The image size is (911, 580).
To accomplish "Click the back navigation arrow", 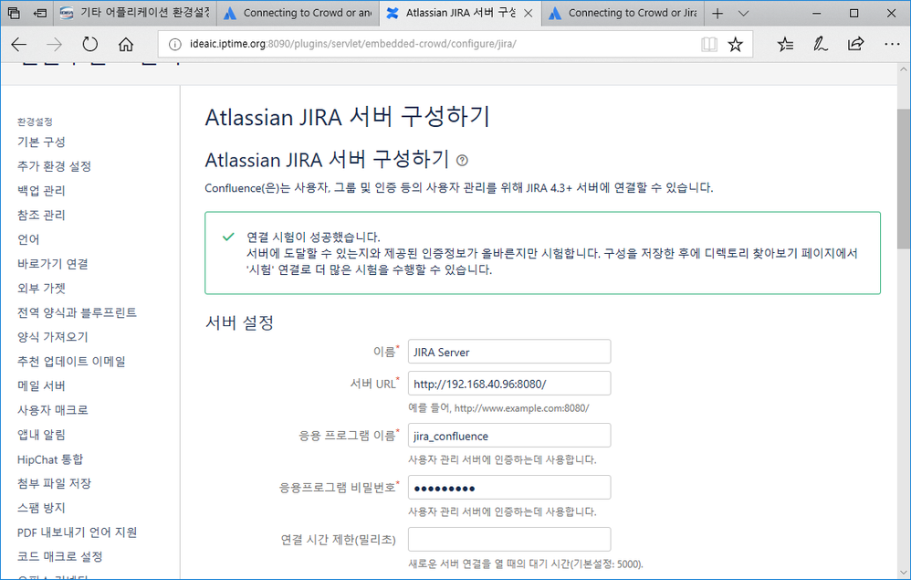I will [x=19, y=43].
